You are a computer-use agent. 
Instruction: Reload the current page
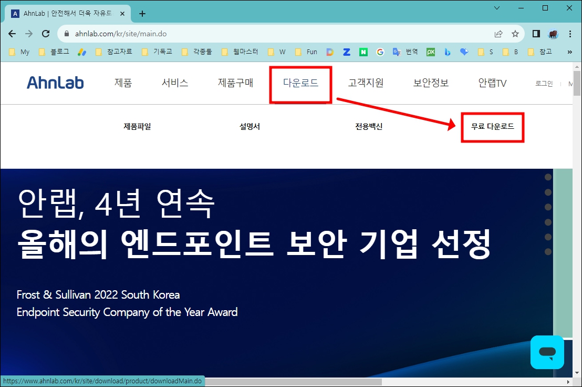(x=46, y=34)
